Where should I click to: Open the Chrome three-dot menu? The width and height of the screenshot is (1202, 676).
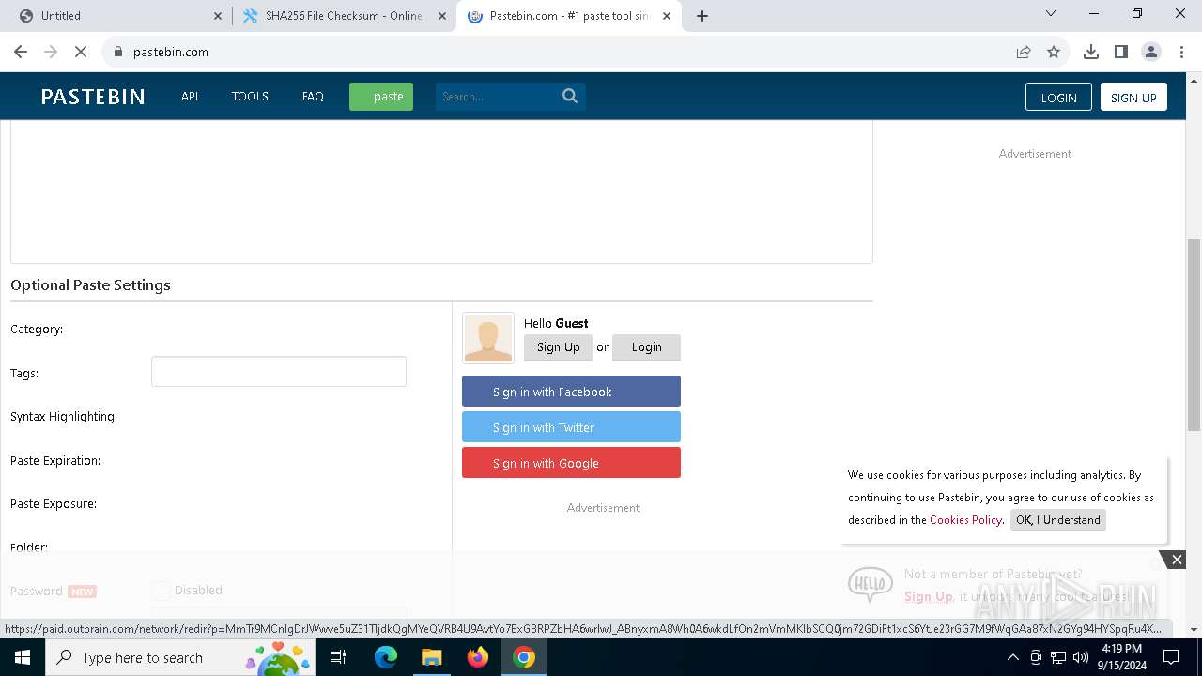coord(1181,52)
